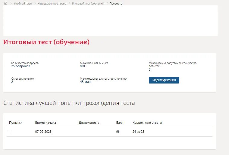The image size is (229, 155).
Task: Click the Максимальная оценка value 100
Action: 82,66
